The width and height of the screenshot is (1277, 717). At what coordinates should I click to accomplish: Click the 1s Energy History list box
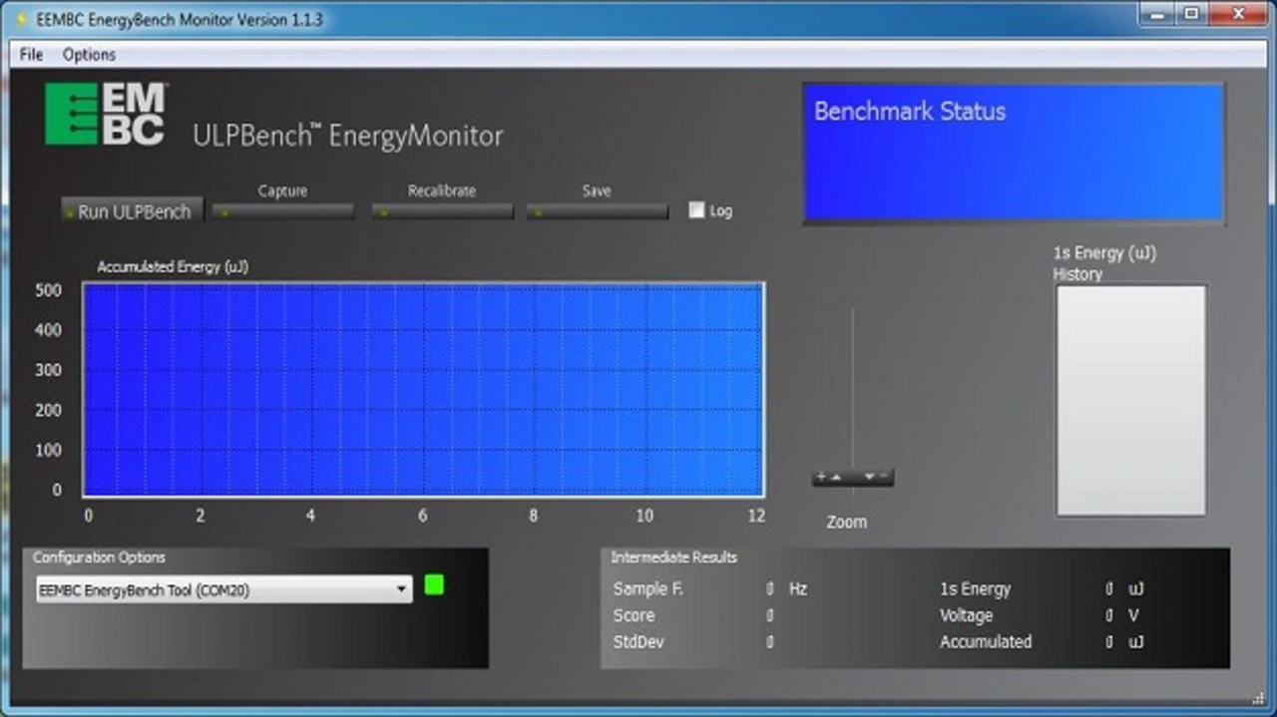[1130, 401]
